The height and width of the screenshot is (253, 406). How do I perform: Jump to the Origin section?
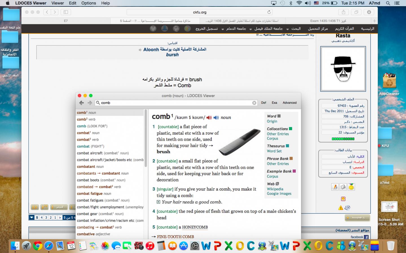272,121
